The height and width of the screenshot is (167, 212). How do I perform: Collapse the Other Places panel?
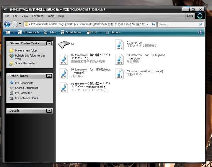pos(49,76)
